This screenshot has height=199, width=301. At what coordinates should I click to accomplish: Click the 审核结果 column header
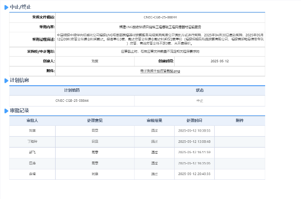tap(154, 121)
